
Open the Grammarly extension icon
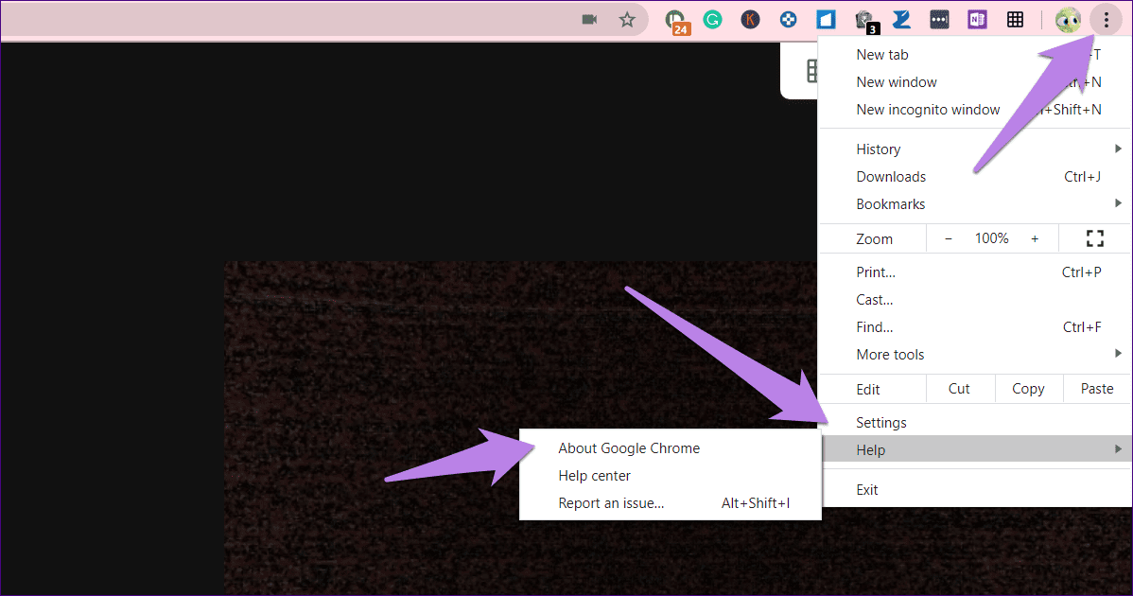(712, 20)
